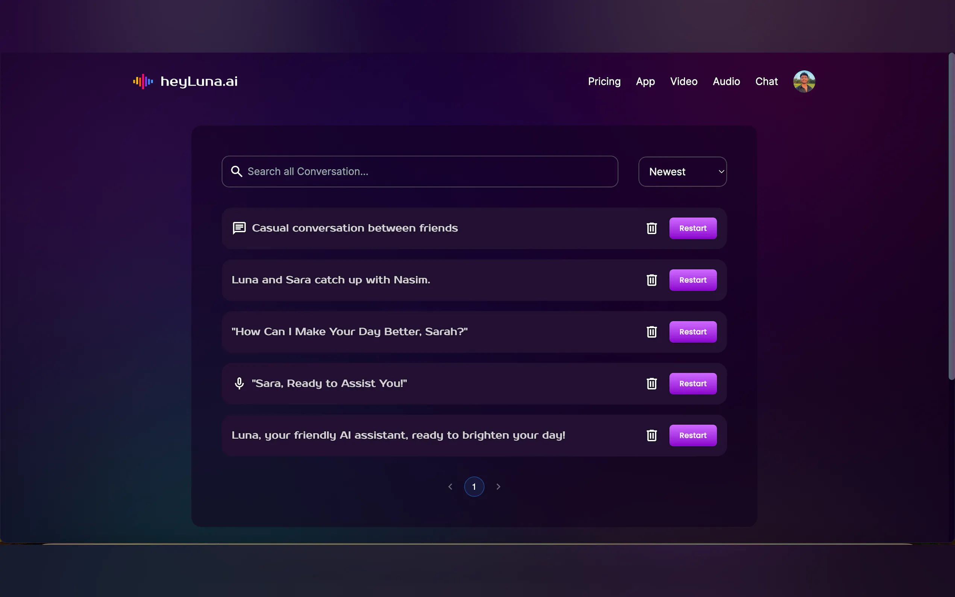955x597 pixels.
Task: Open the Pricing nav item
Action: tap(604, 81)
